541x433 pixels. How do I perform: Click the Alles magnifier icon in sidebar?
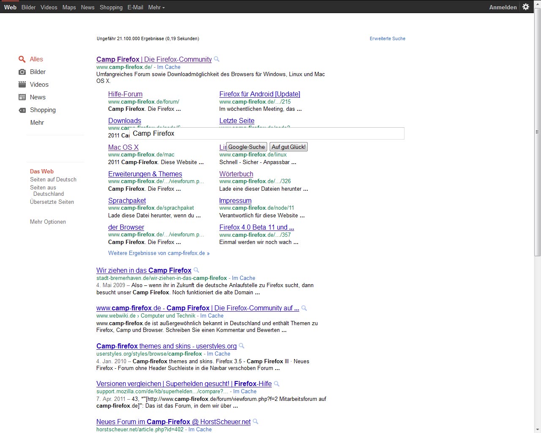[x=22, y=59]
